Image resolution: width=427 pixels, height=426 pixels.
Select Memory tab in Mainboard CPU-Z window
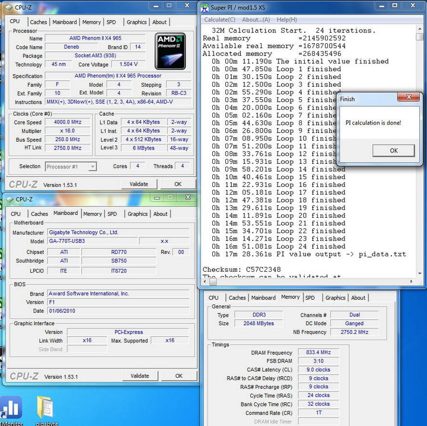point(93,214)
